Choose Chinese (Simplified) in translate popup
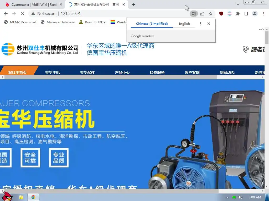Screen dimensions: 269x201 152,24
